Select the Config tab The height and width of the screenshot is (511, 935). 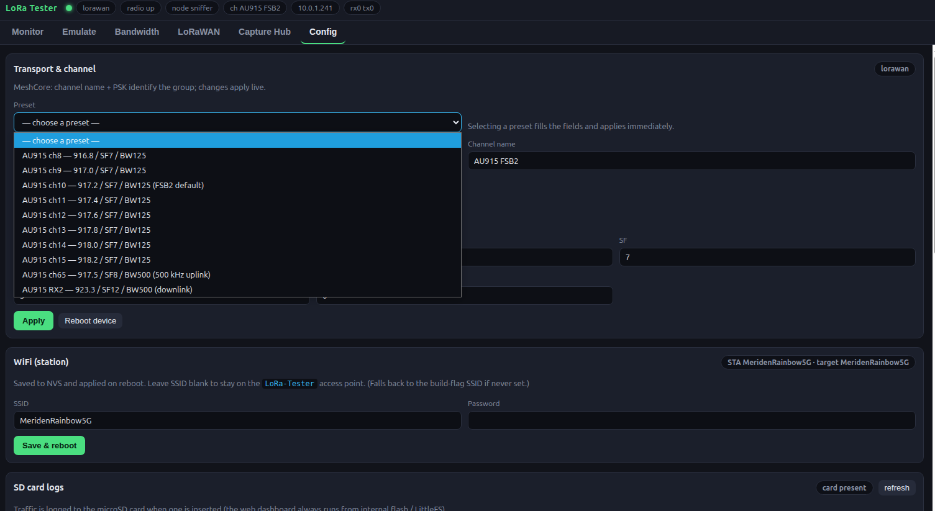(x=323, y=32)
